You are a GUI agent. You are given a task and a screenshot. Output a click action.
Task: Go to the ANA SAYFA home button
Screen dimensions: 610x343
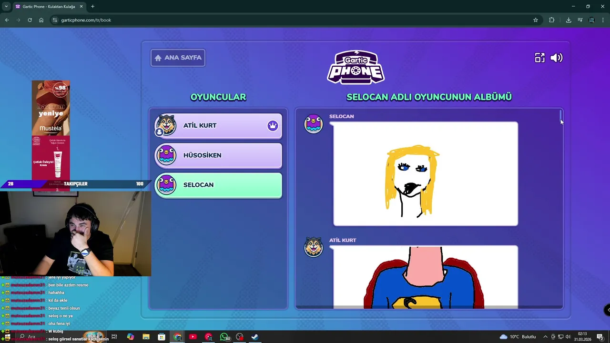pyautogui.click(x=178, y=58)
